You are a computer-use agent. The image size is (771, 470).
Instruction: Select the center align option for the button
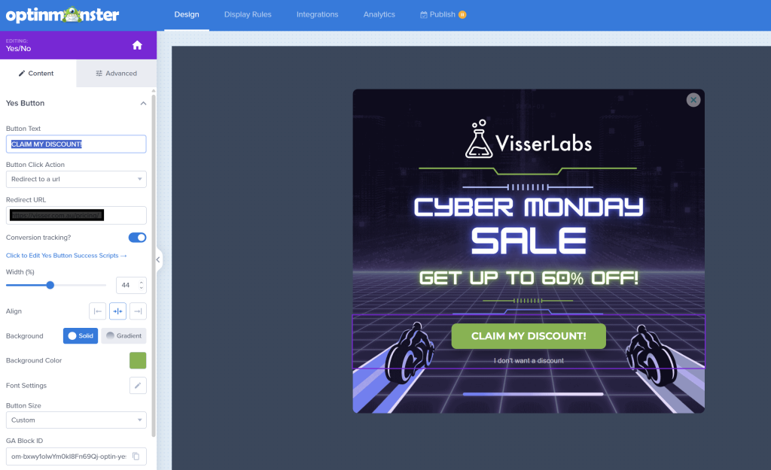pyautogui.click(x=117, y=311)
